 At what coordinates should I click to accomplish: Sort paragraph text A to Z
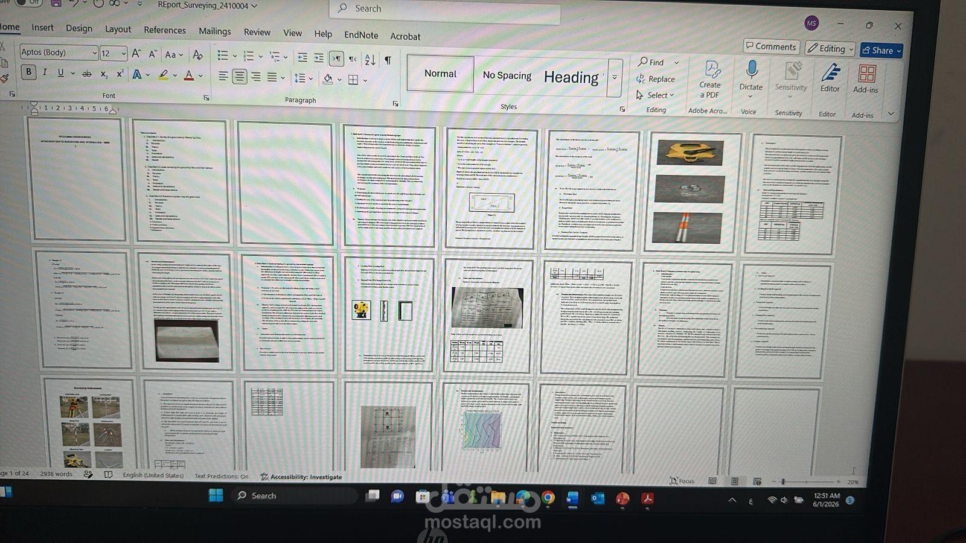tap(370, 60)
